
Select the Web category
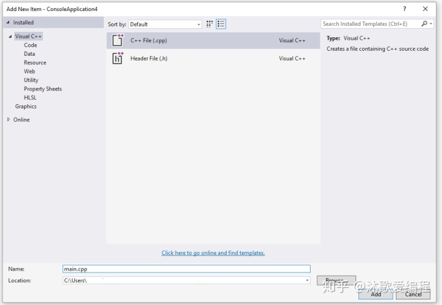click(x=29, y=71)
